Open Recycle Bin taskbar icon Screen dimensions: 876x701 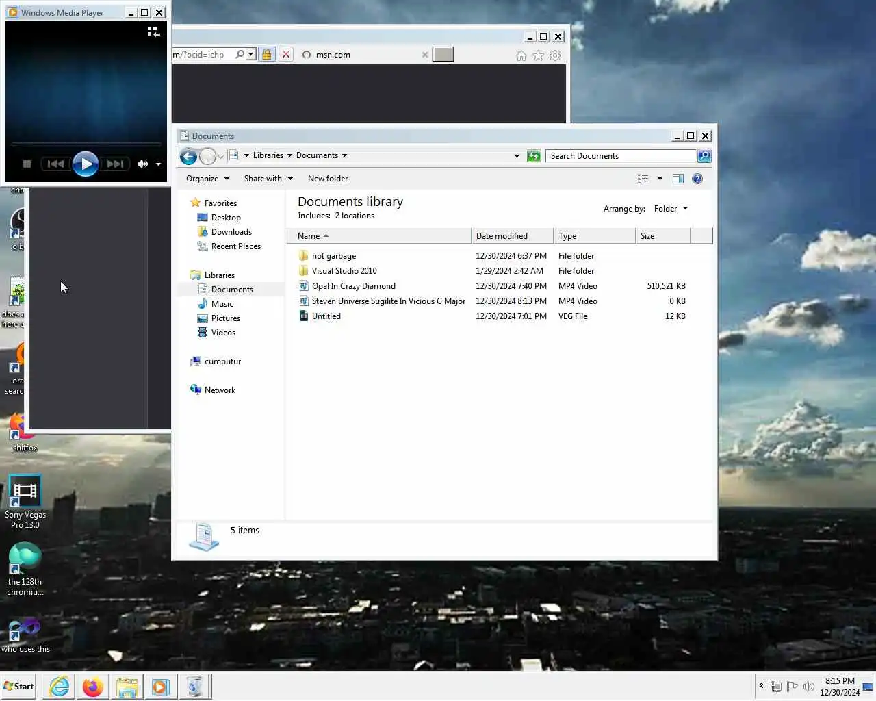click(x=194, y=686)
